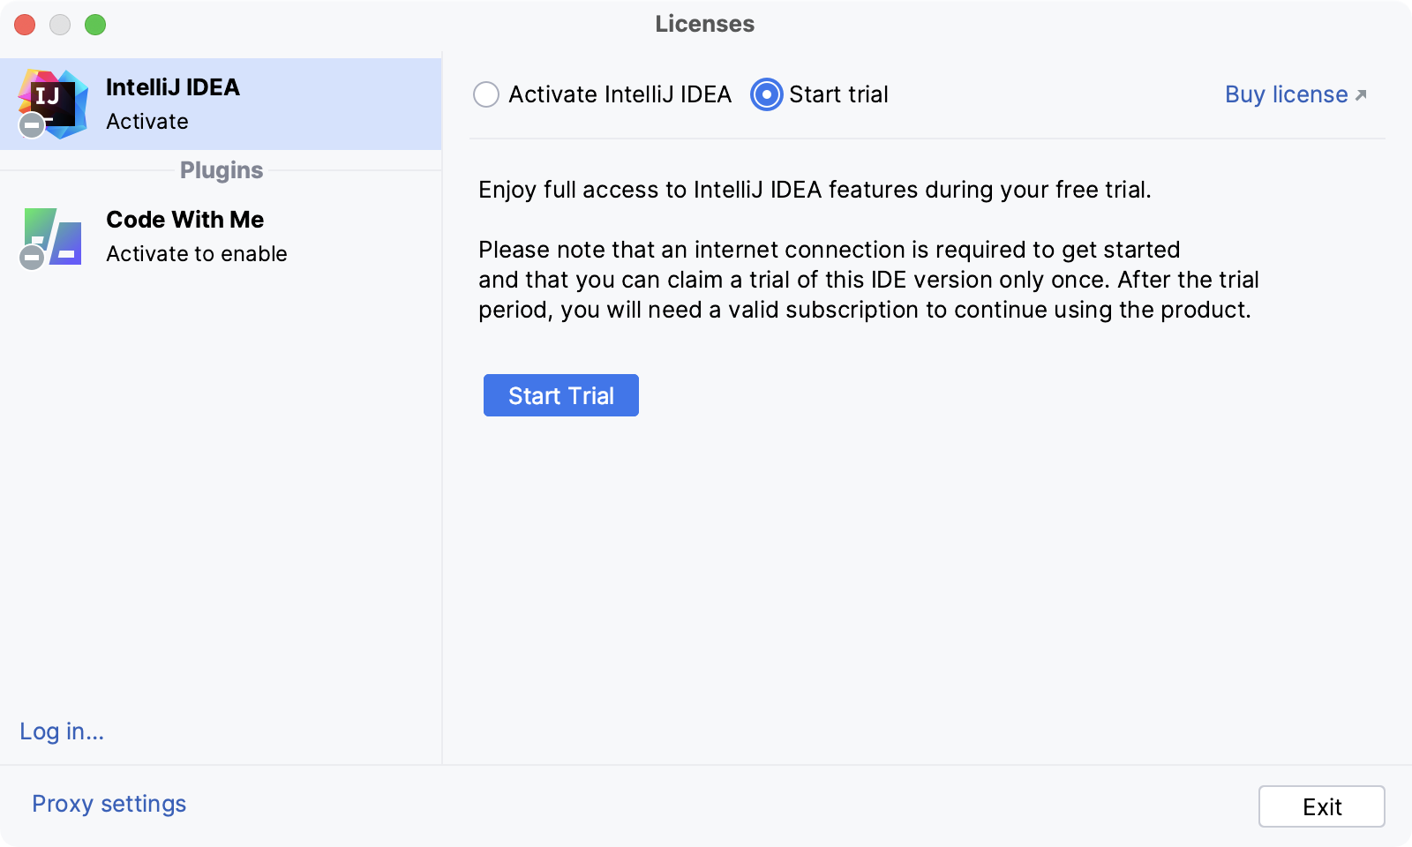This screenshot has width=1412, height=847.
Task: Open the Buy license link
Action: pos(1287,94)
